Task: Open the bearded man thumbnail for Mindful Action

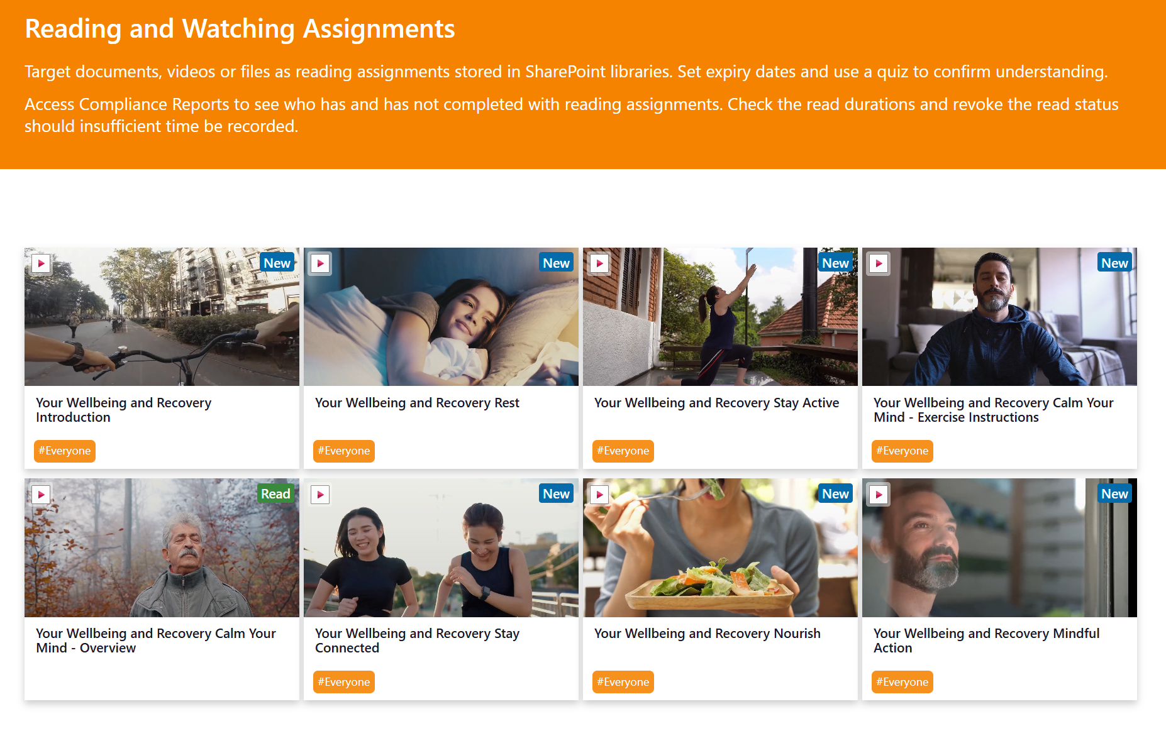Action: (999, 547)
